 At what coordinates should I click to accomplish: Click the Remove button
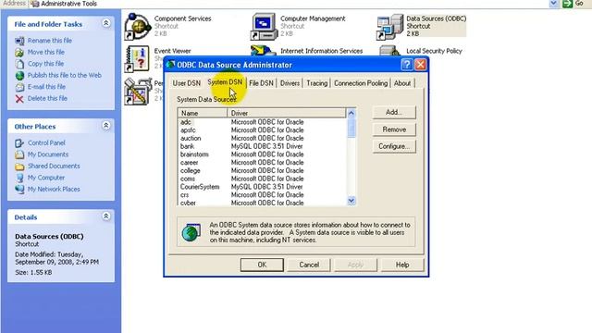tap(394, 129)
